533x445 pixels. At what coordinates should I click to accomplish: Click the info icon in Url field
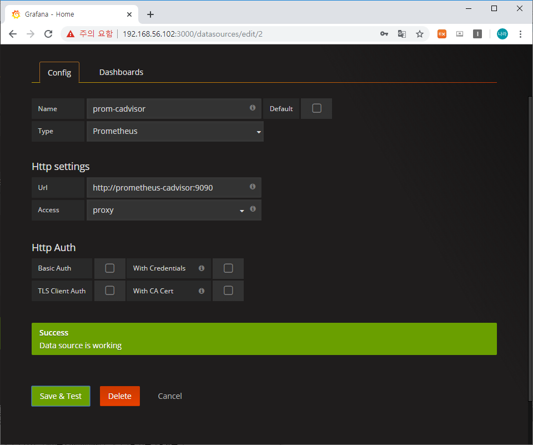(253, 187)
